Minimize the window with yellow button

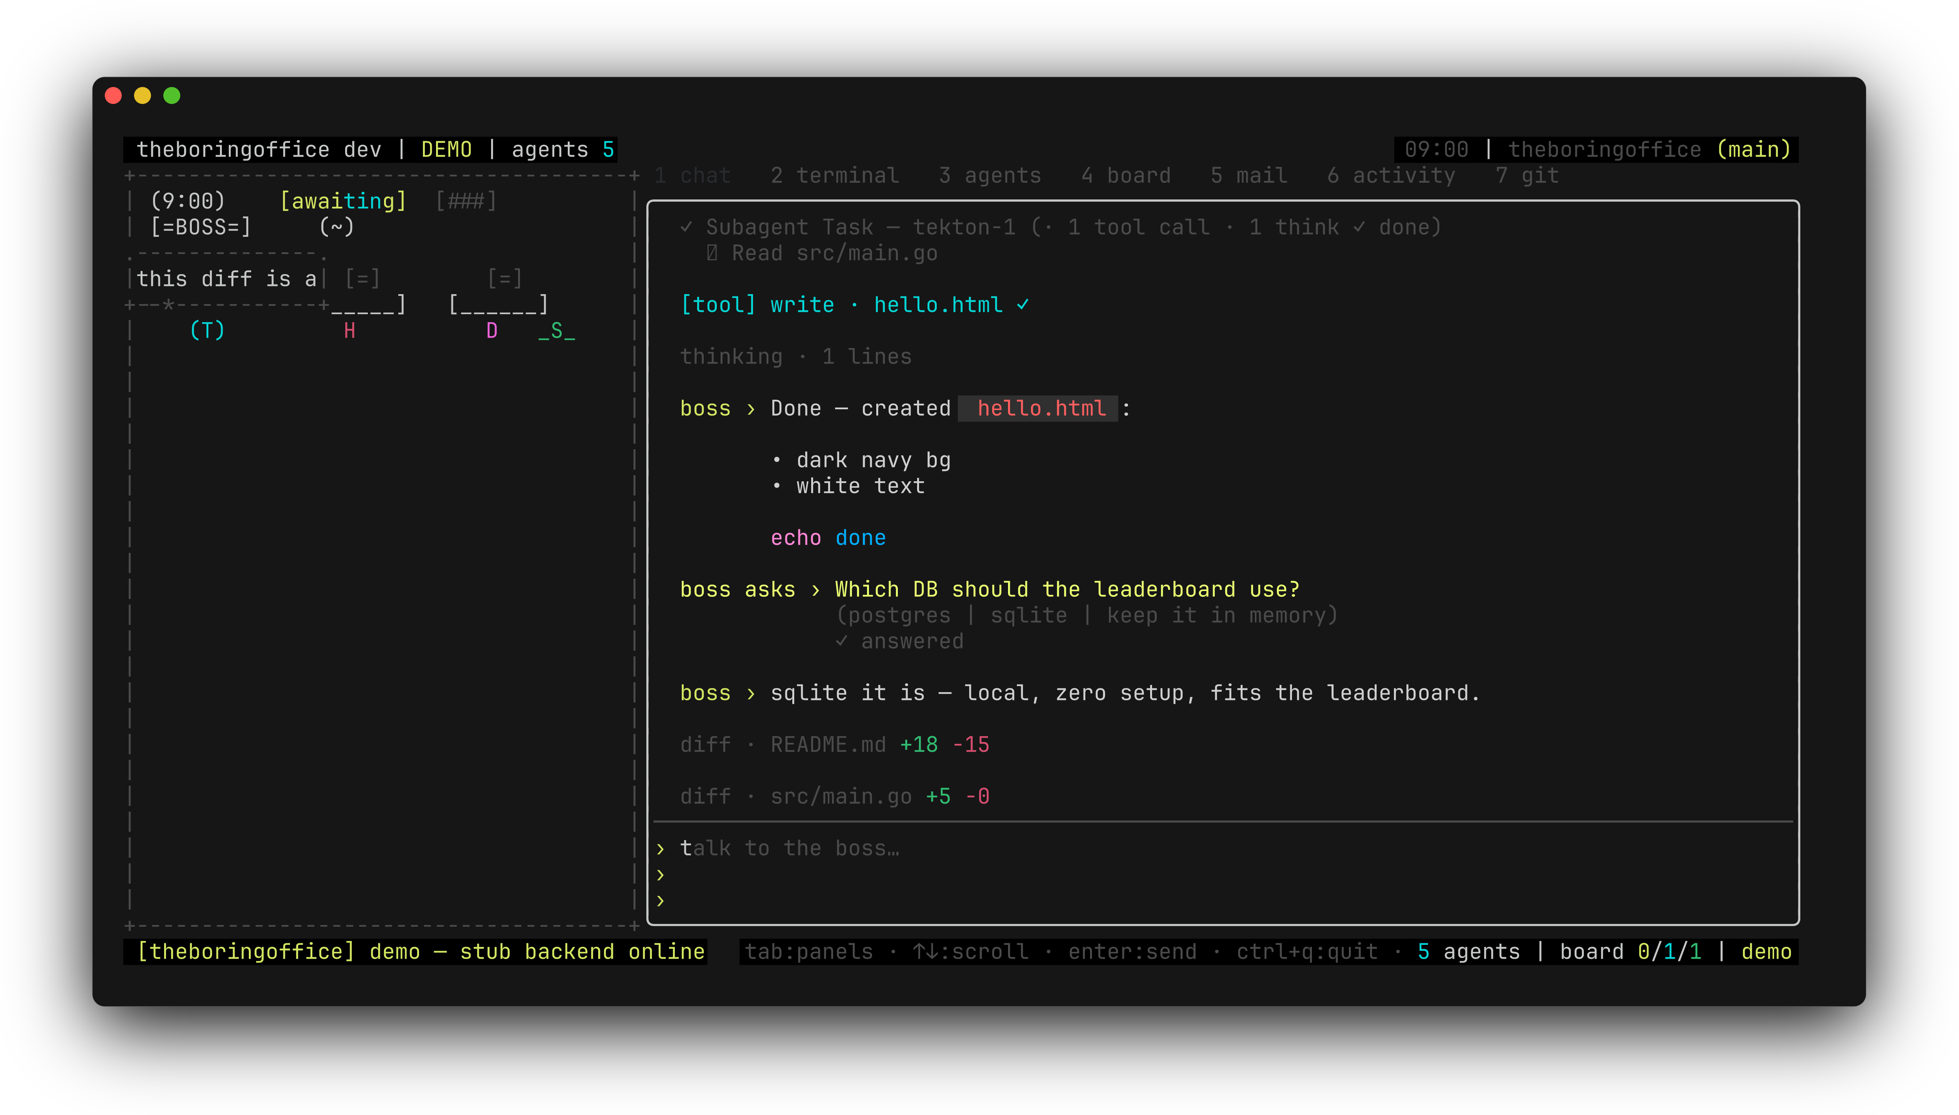143,96
